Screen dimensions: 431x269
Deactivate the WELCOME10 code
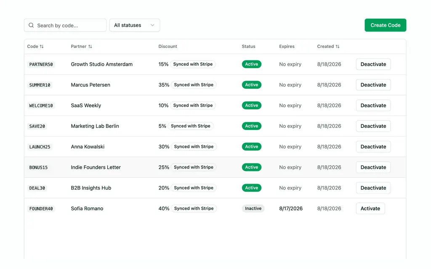[373, 105]
